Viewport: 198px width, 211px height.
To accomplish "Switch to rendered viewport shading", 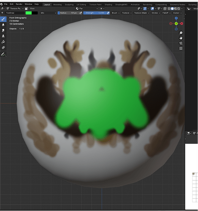I will (179, 9).
